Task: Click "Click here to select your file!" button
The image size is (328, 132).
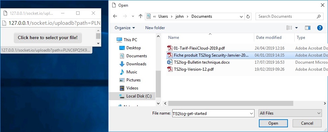Action: tap(48, 38)
